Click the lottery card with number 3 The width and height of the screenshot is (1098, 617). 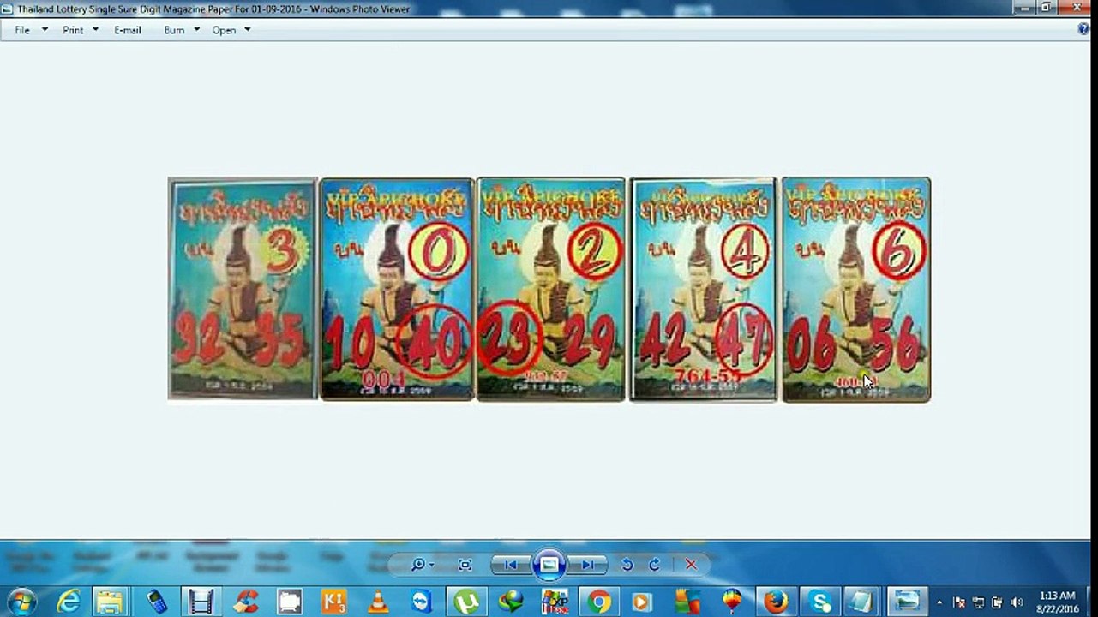(243, 289)
